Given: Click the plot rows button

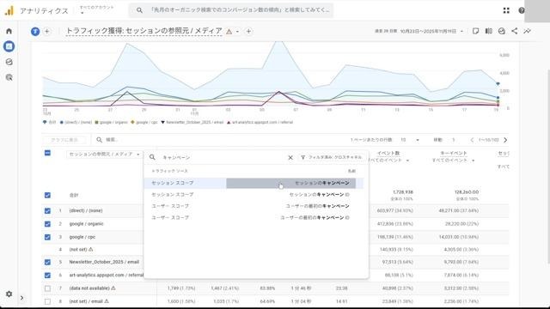Looking at the screenshot, I should pyautogui.click(x=64, y=140).
